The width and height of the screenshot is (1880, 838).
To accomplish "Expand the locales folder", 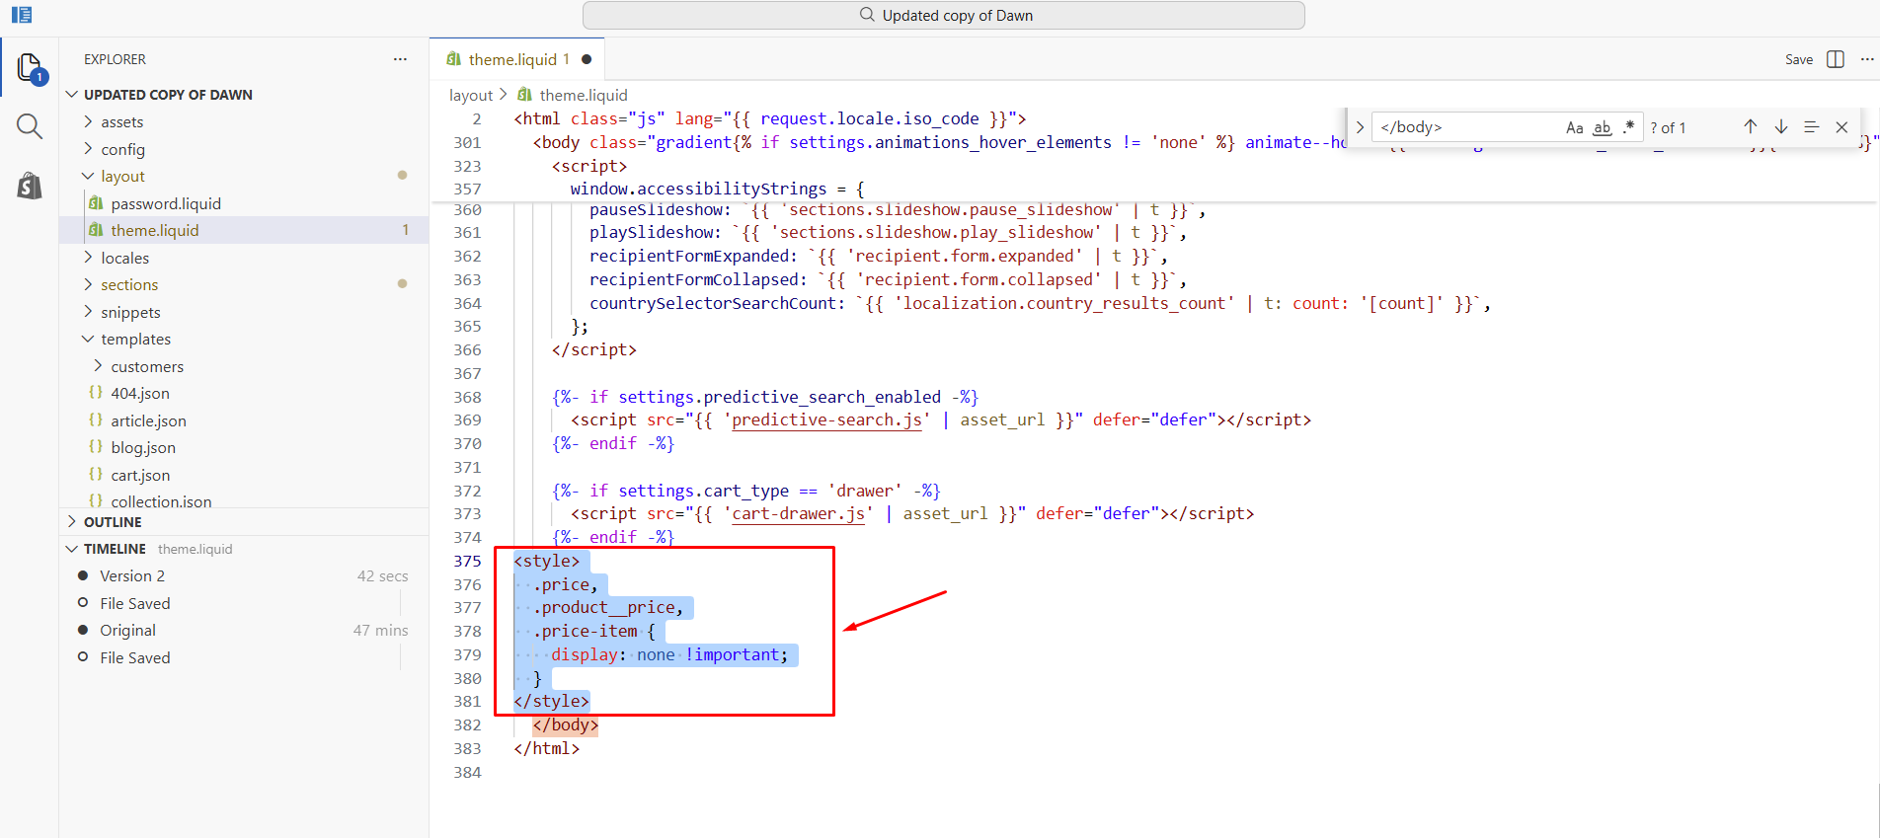I will click(x=124, y=258).
